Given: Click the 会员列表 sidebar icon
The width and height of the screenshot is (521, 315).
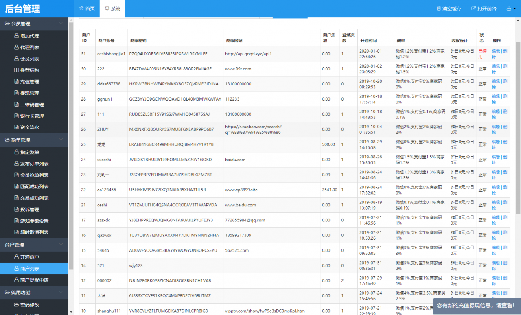Looking at the screenshot, I should point(16,59).
